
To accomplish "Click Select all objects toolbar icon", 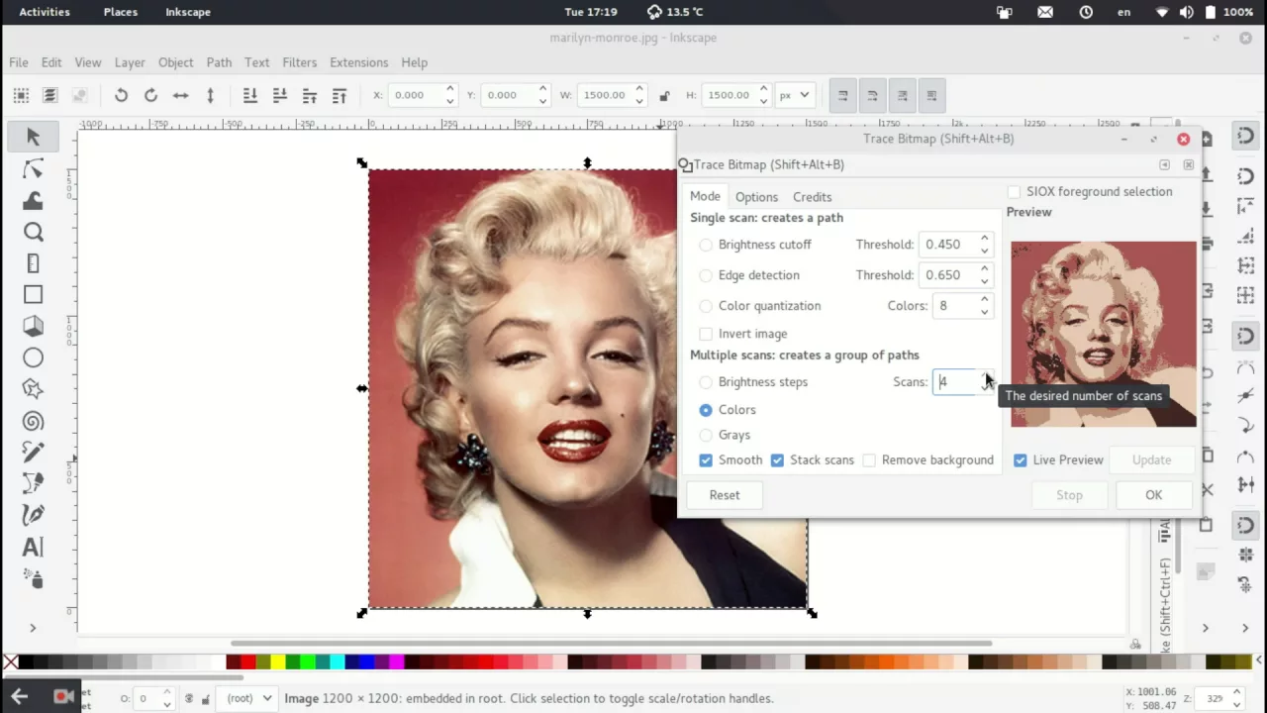I will tap(20, 95).
